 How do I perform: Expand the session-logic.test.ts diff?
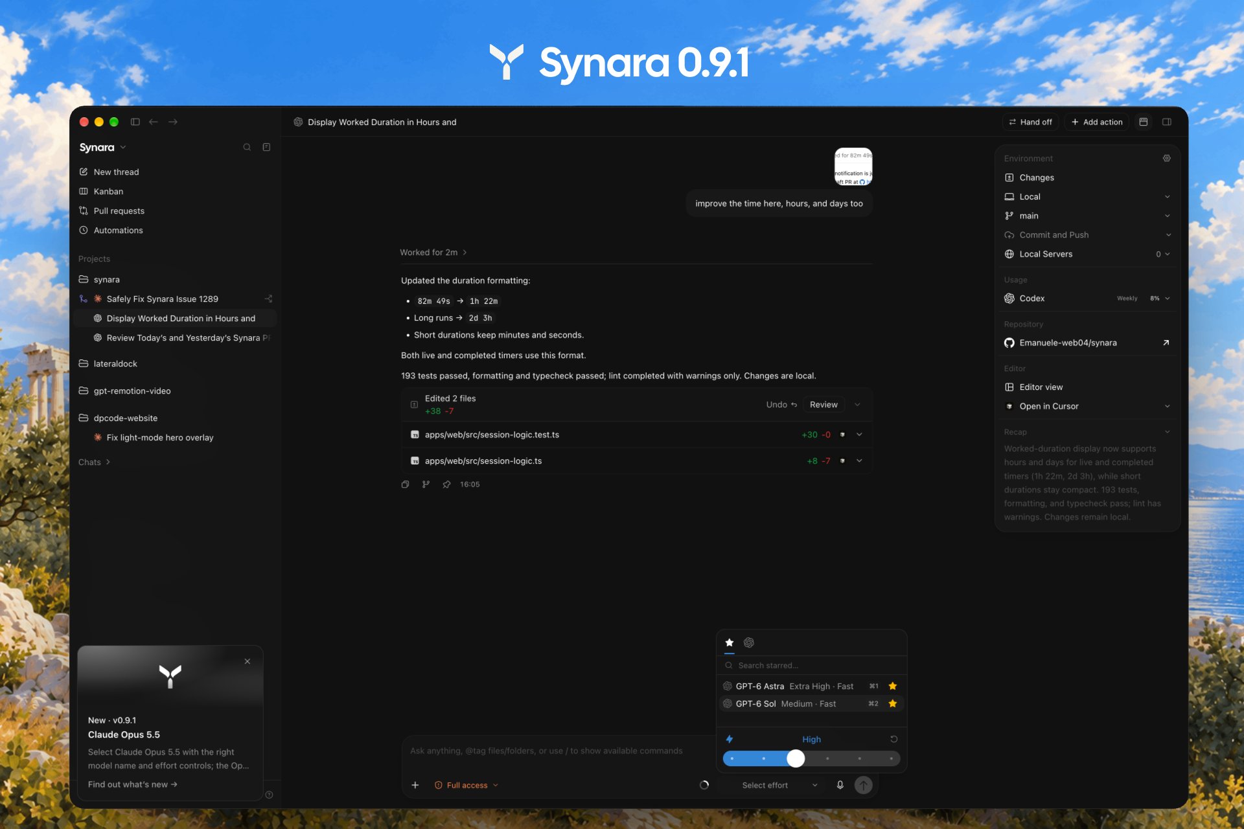click(859, 435)
